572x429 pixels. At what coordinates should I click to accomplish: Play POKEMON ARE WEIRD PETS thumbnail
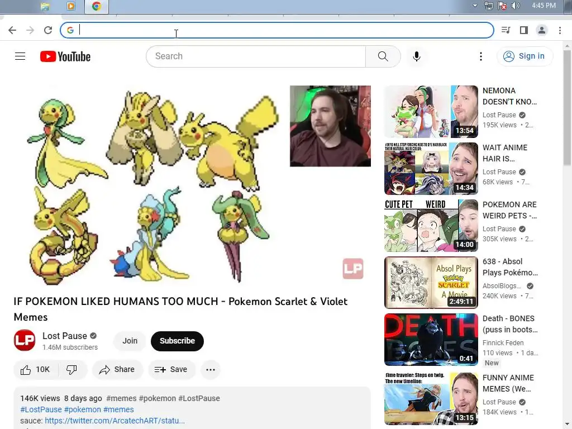tap(431, 226)
